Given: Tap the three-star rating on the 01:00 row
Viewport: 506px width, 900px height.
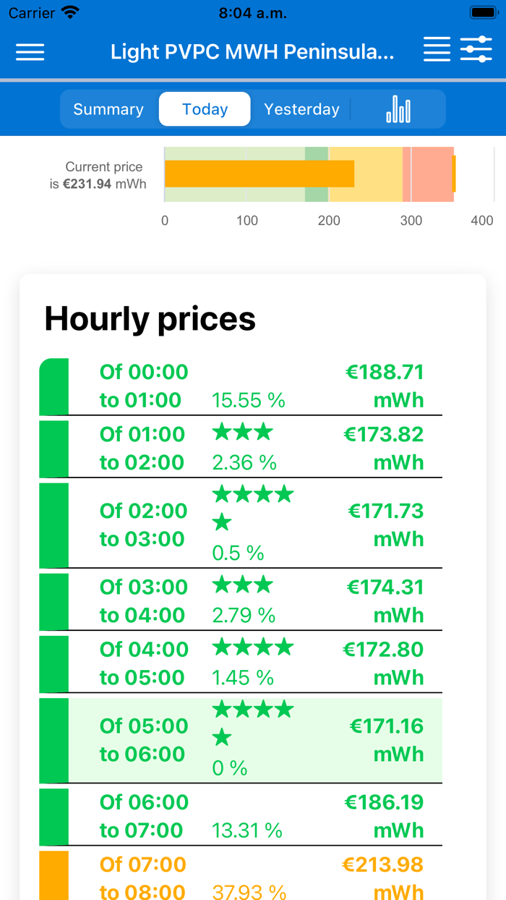Looking at the screenshot, I should click(242, 431).
